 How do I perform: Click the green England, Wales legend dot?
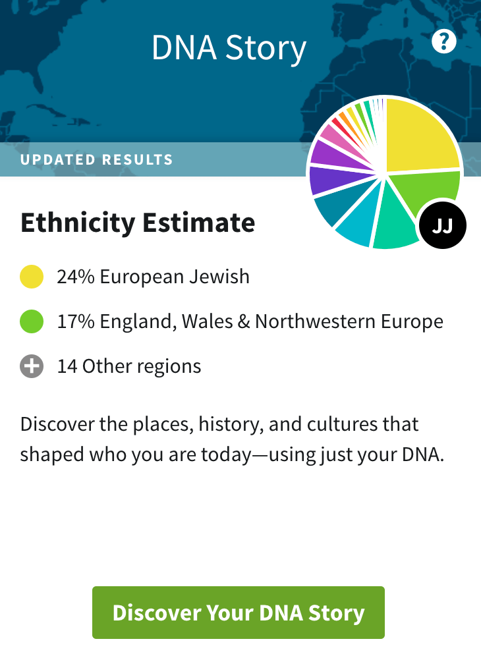(x=32, y=321)
